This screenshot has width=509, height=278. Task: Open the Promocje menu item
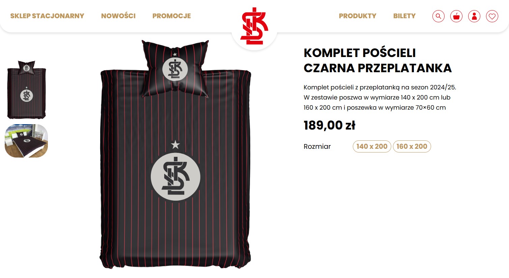tap(172, 16)
